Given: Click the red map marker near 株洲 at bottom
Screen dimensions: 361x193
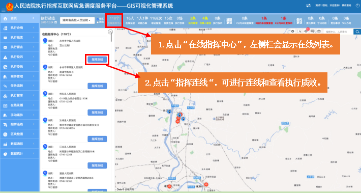Looking at the screenshot, I should [206, 184].
